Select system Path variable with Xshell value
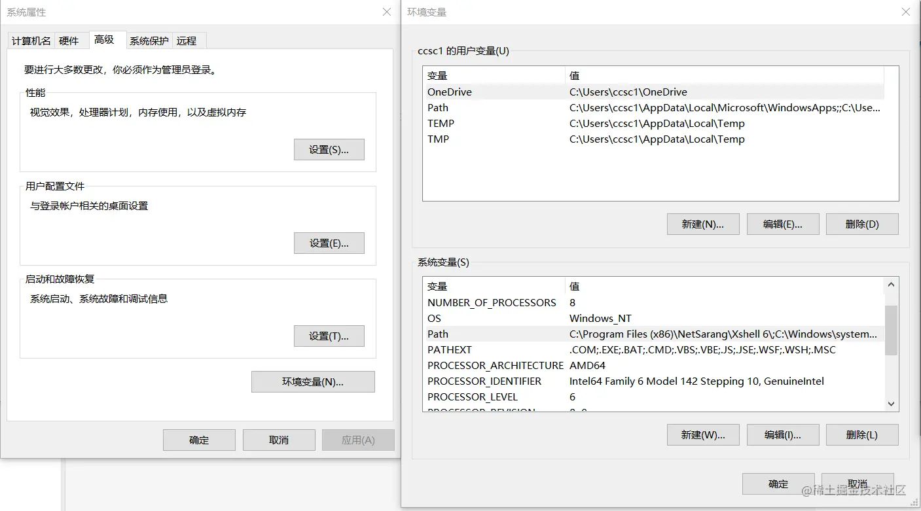921x511 pixels. [654, 334]
